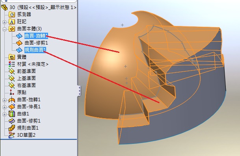The height and width of the screenshot is (156, 240).
Task: Select the highlighted 規則曲面1 body
Action: tap(35, 50)
